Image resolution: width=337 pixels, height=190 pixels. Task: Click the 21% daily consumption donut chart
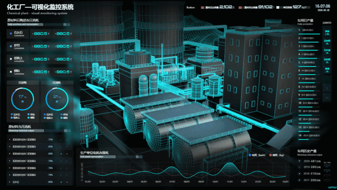click(57, 99)
